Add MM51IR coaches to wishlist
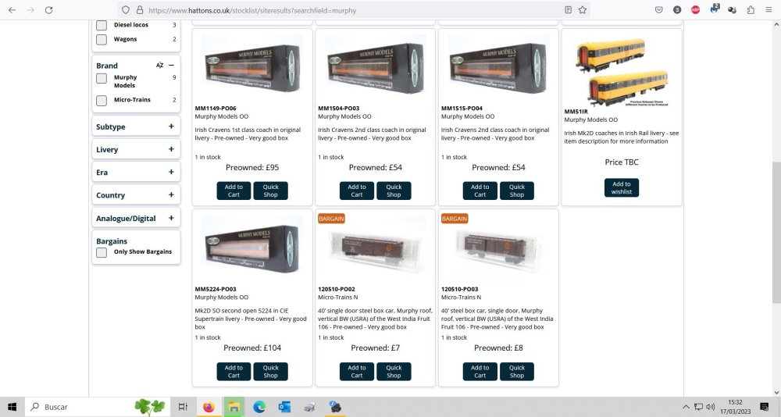This screenshot has height=417, width=781. [x=622, y=188]
